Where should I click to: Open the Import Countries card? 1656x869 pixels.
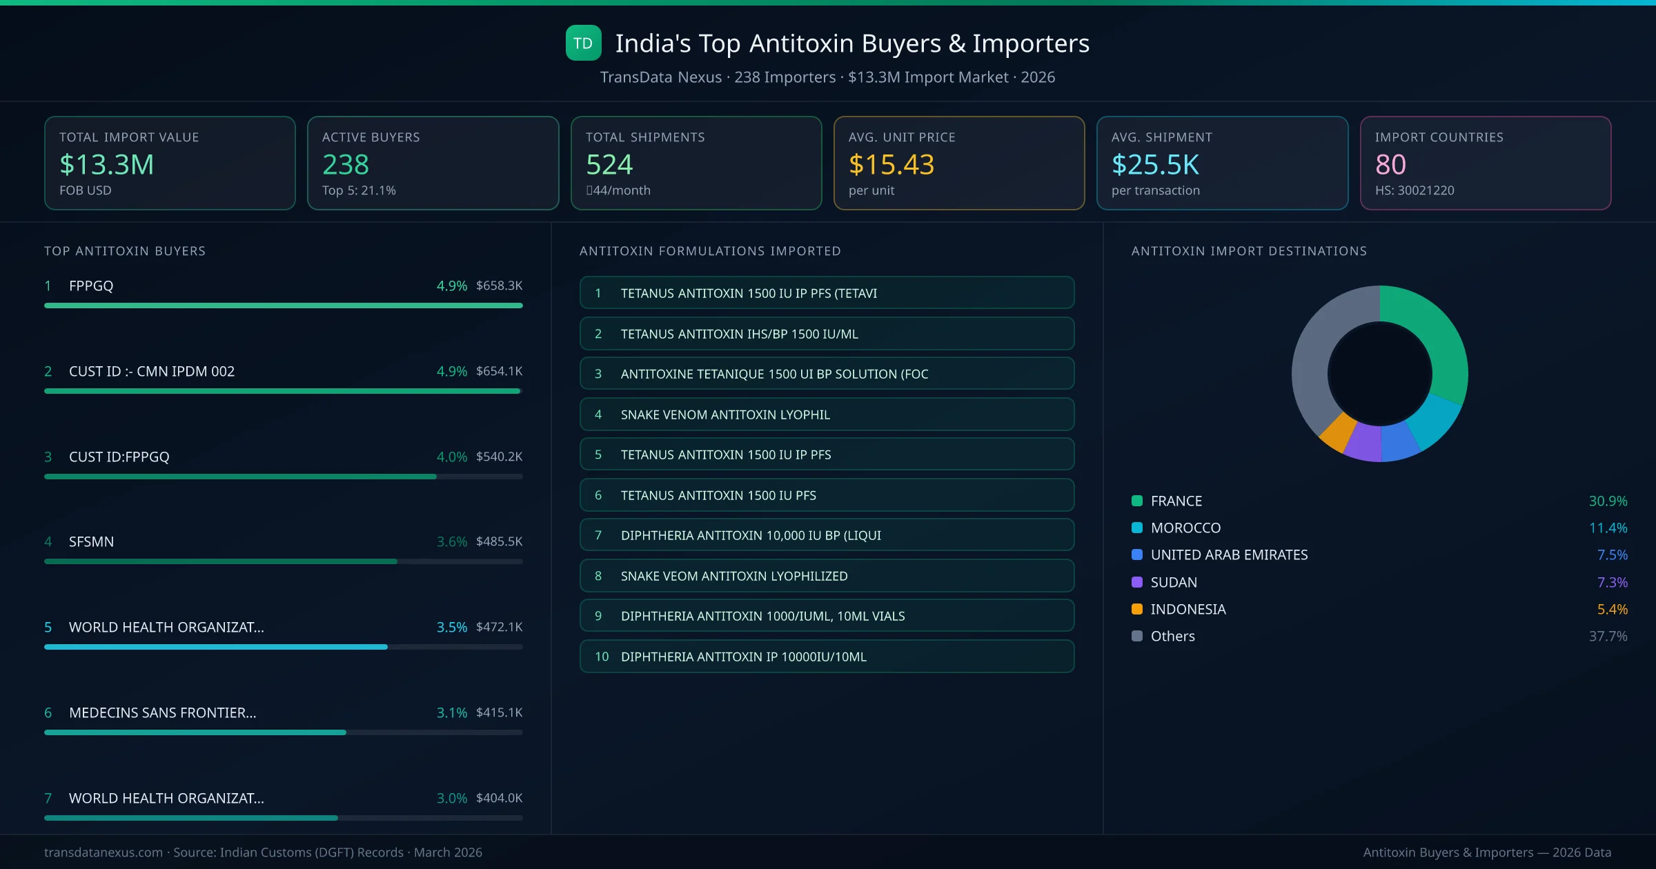pos(1485,163)
